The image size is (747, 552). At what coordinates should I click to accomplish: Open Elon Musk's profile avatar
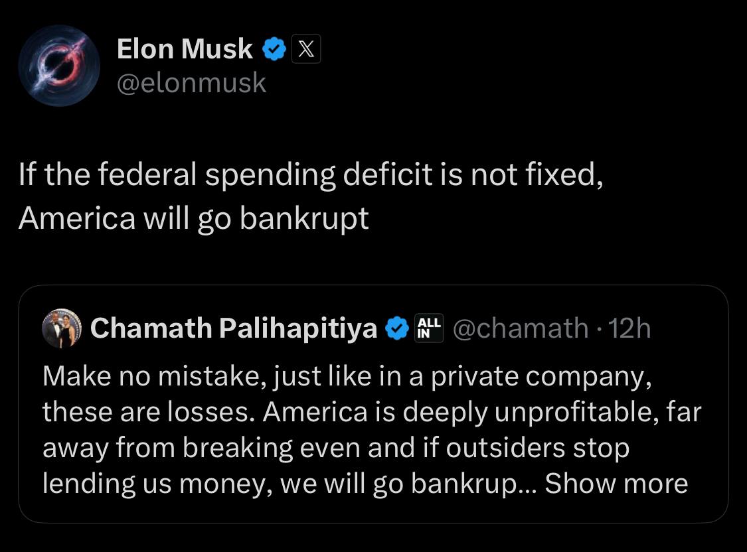coord(58,65)
